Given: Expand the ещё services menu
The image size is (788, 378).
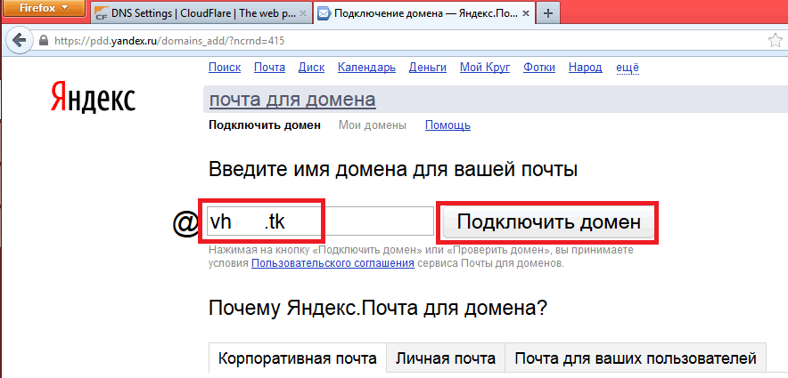Looking at the screenshot, I should pyautogui.click(x=628, y=68).
